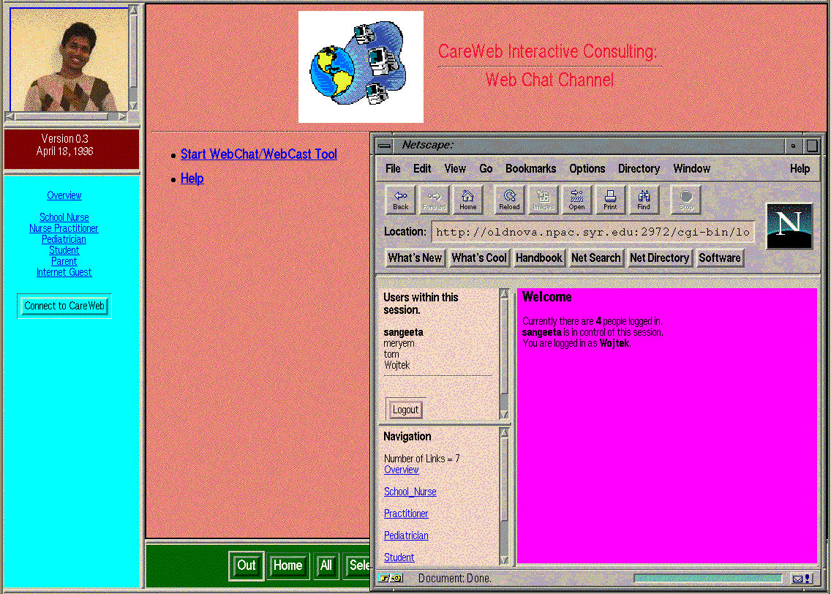Click the Net Directory button

click(x=659, y=258)
